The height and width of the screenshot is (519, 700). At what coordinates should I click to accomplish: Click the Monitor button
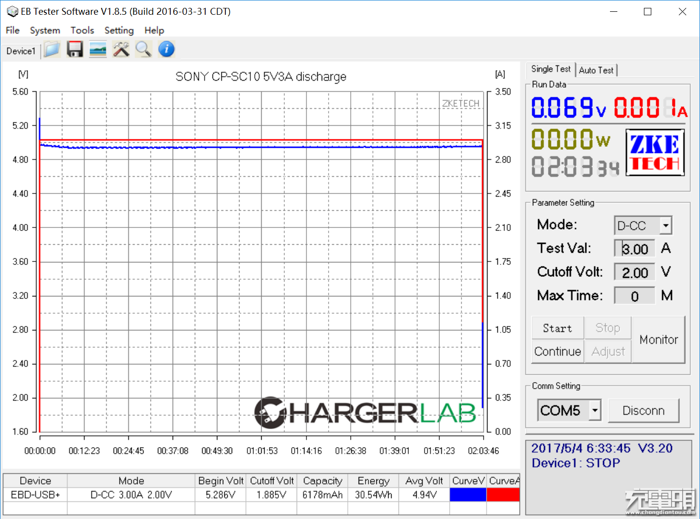659,340
